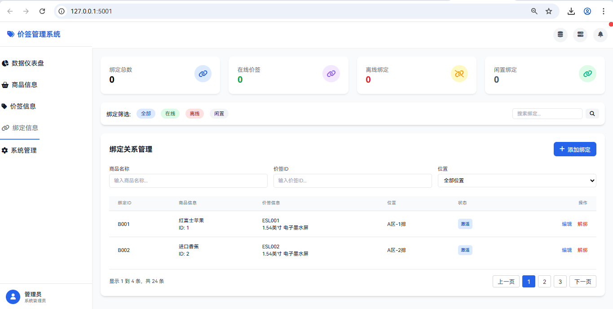Image resolution: width=613 pixels, height=309 pixels.
Task: Open 系统管理 in the sidebar
Action: point(19,150)
